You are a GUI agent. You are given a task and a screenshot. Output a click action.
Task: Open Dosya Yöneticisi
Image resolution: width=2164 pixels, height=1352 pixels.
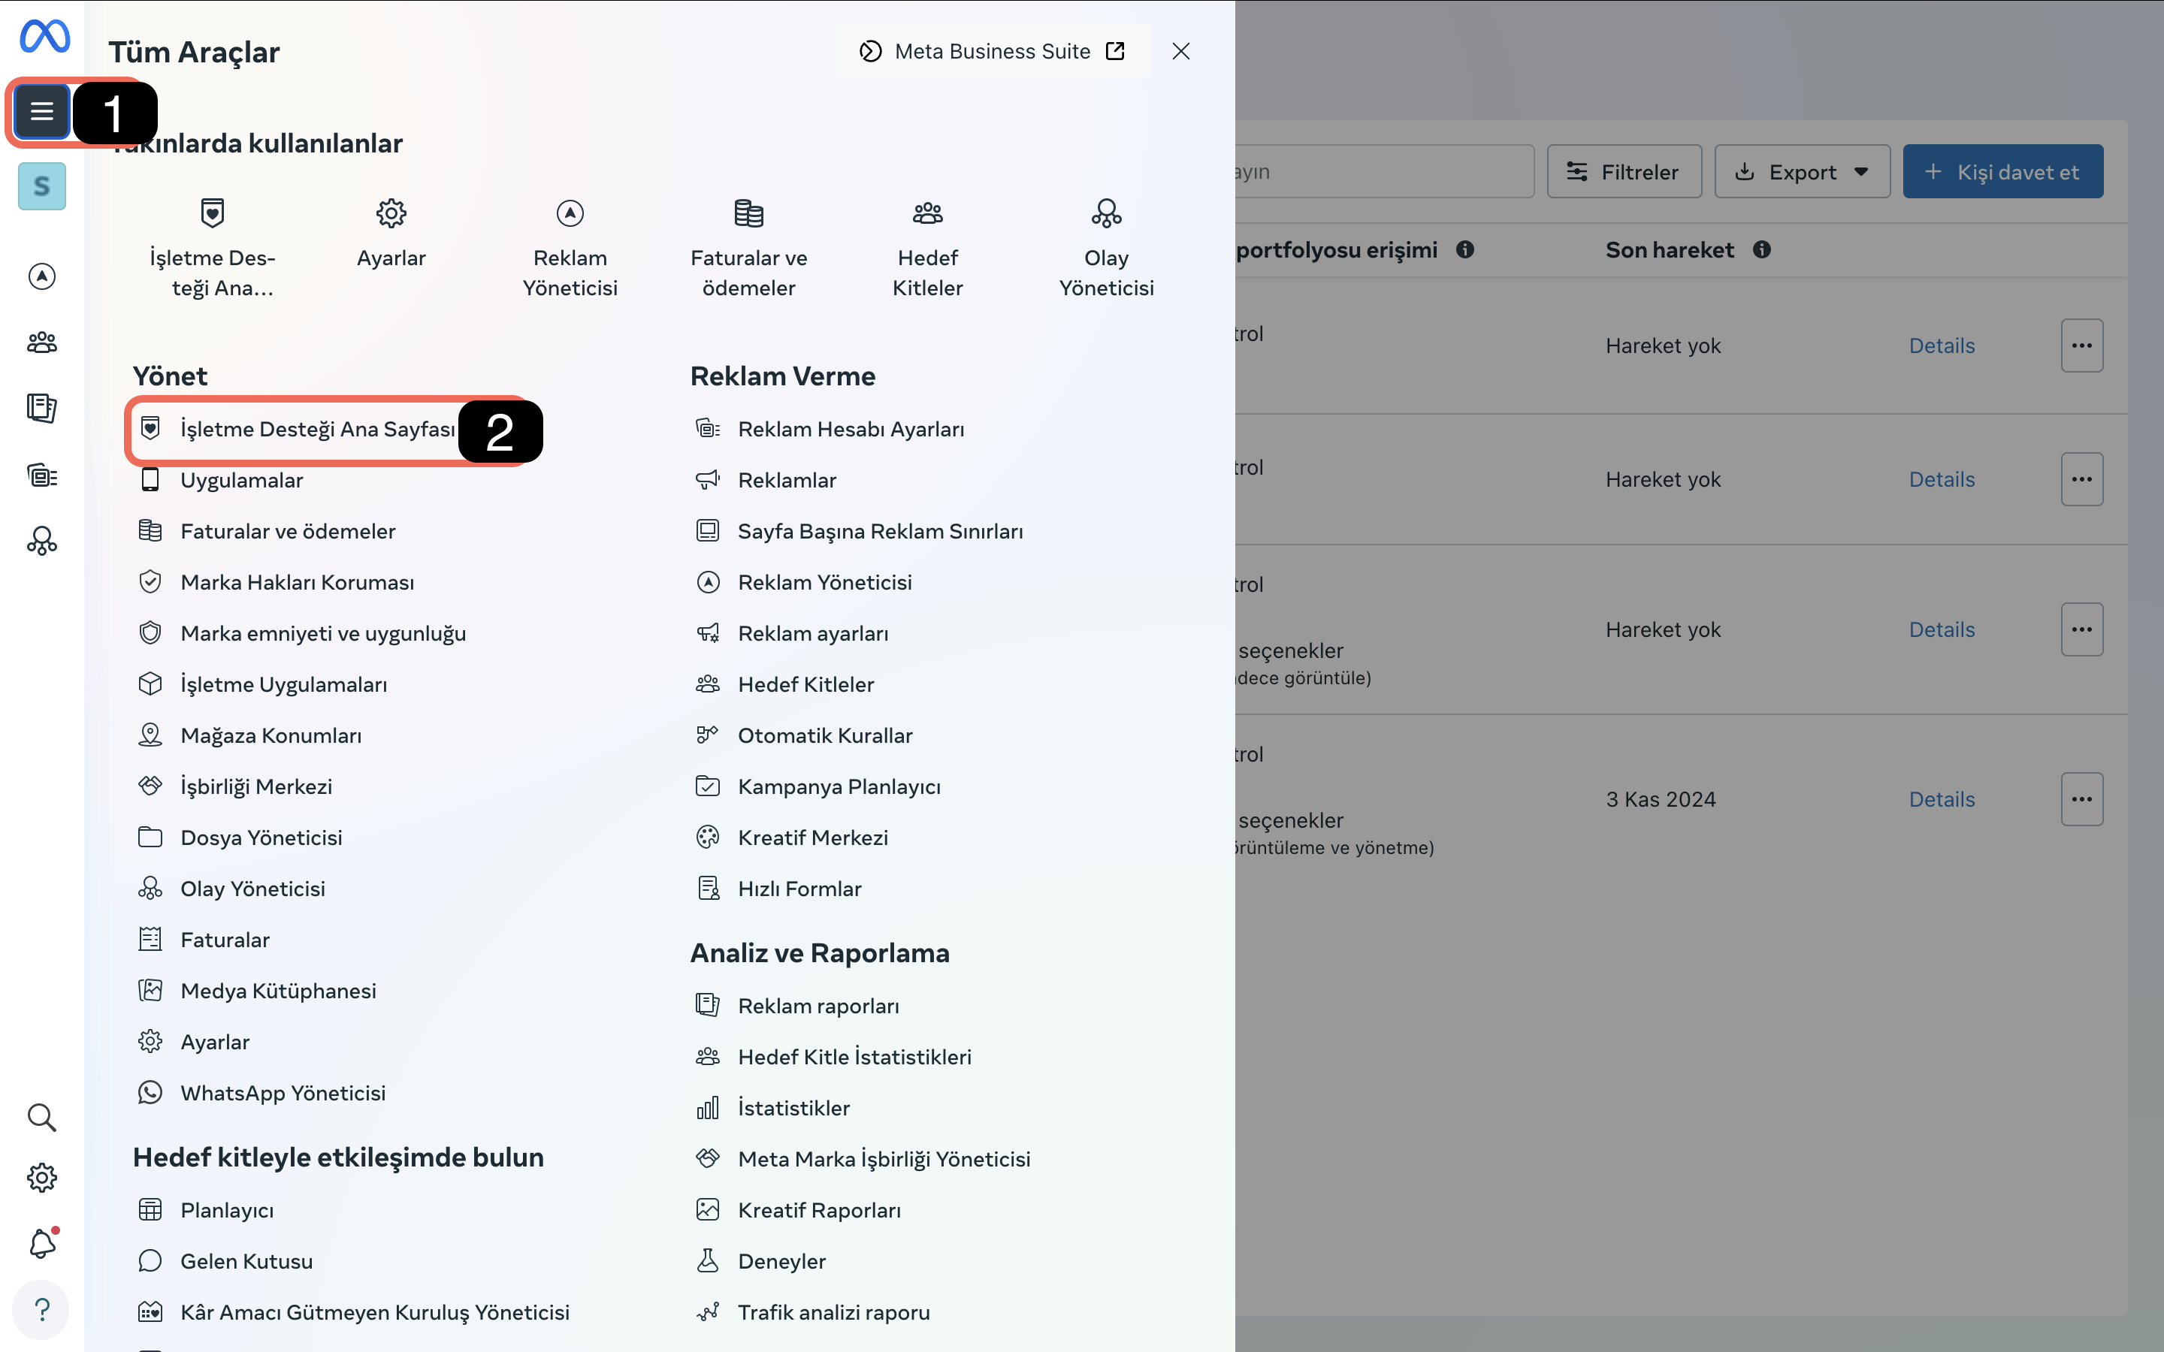(x=241, y=837)
